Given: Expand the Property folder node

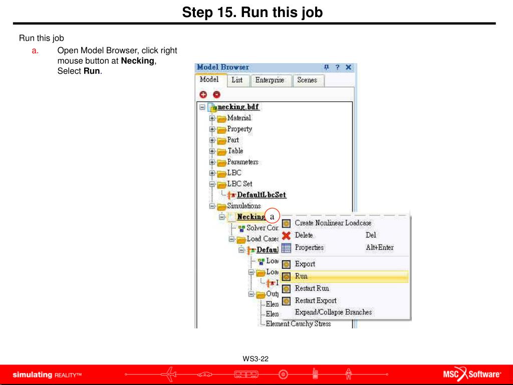Looking at the screenshot, I should (212, 129).
